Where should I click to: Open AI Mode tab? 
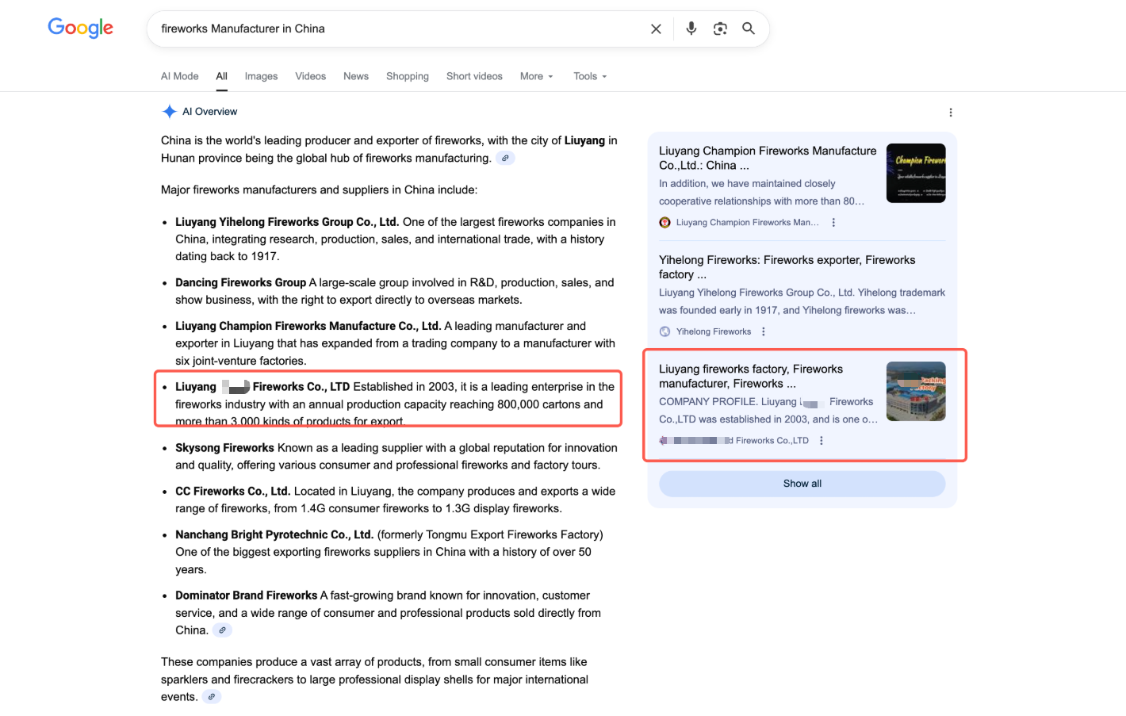(179, 76)
